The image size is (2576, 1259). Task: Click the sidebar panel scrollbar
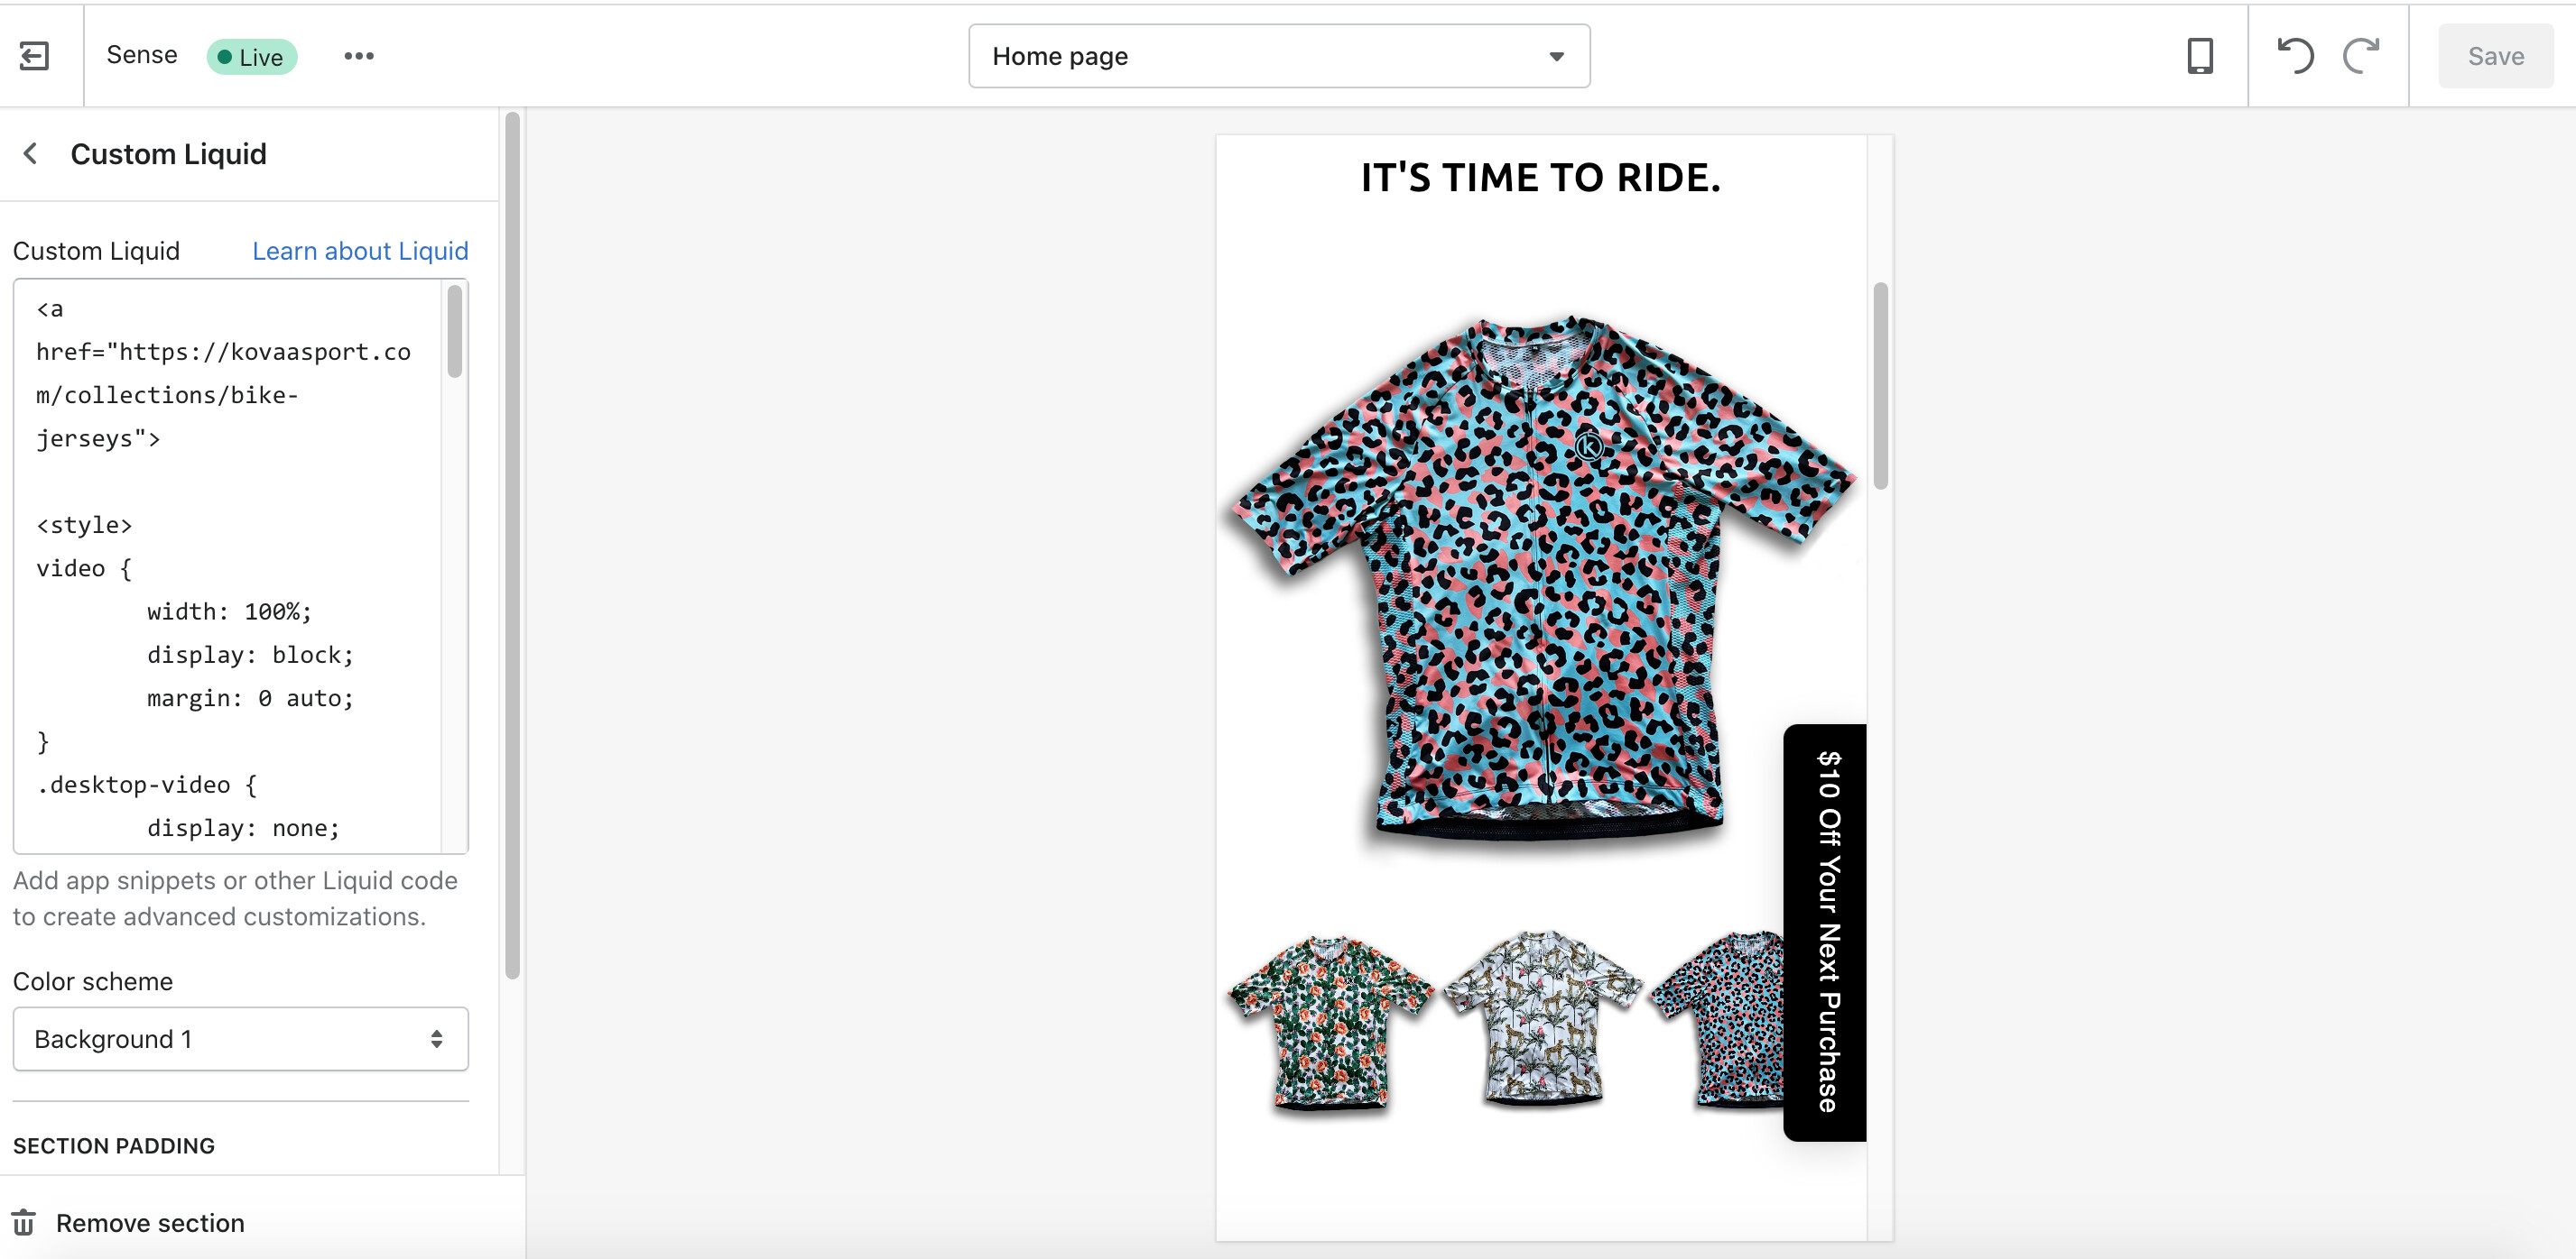click(x=512, y=539)
